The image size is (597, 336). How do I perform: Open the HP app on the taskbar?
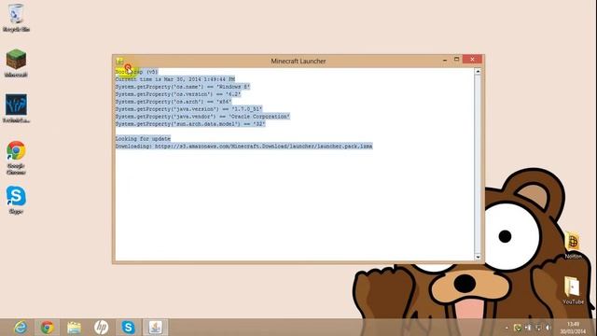point(101,328)
